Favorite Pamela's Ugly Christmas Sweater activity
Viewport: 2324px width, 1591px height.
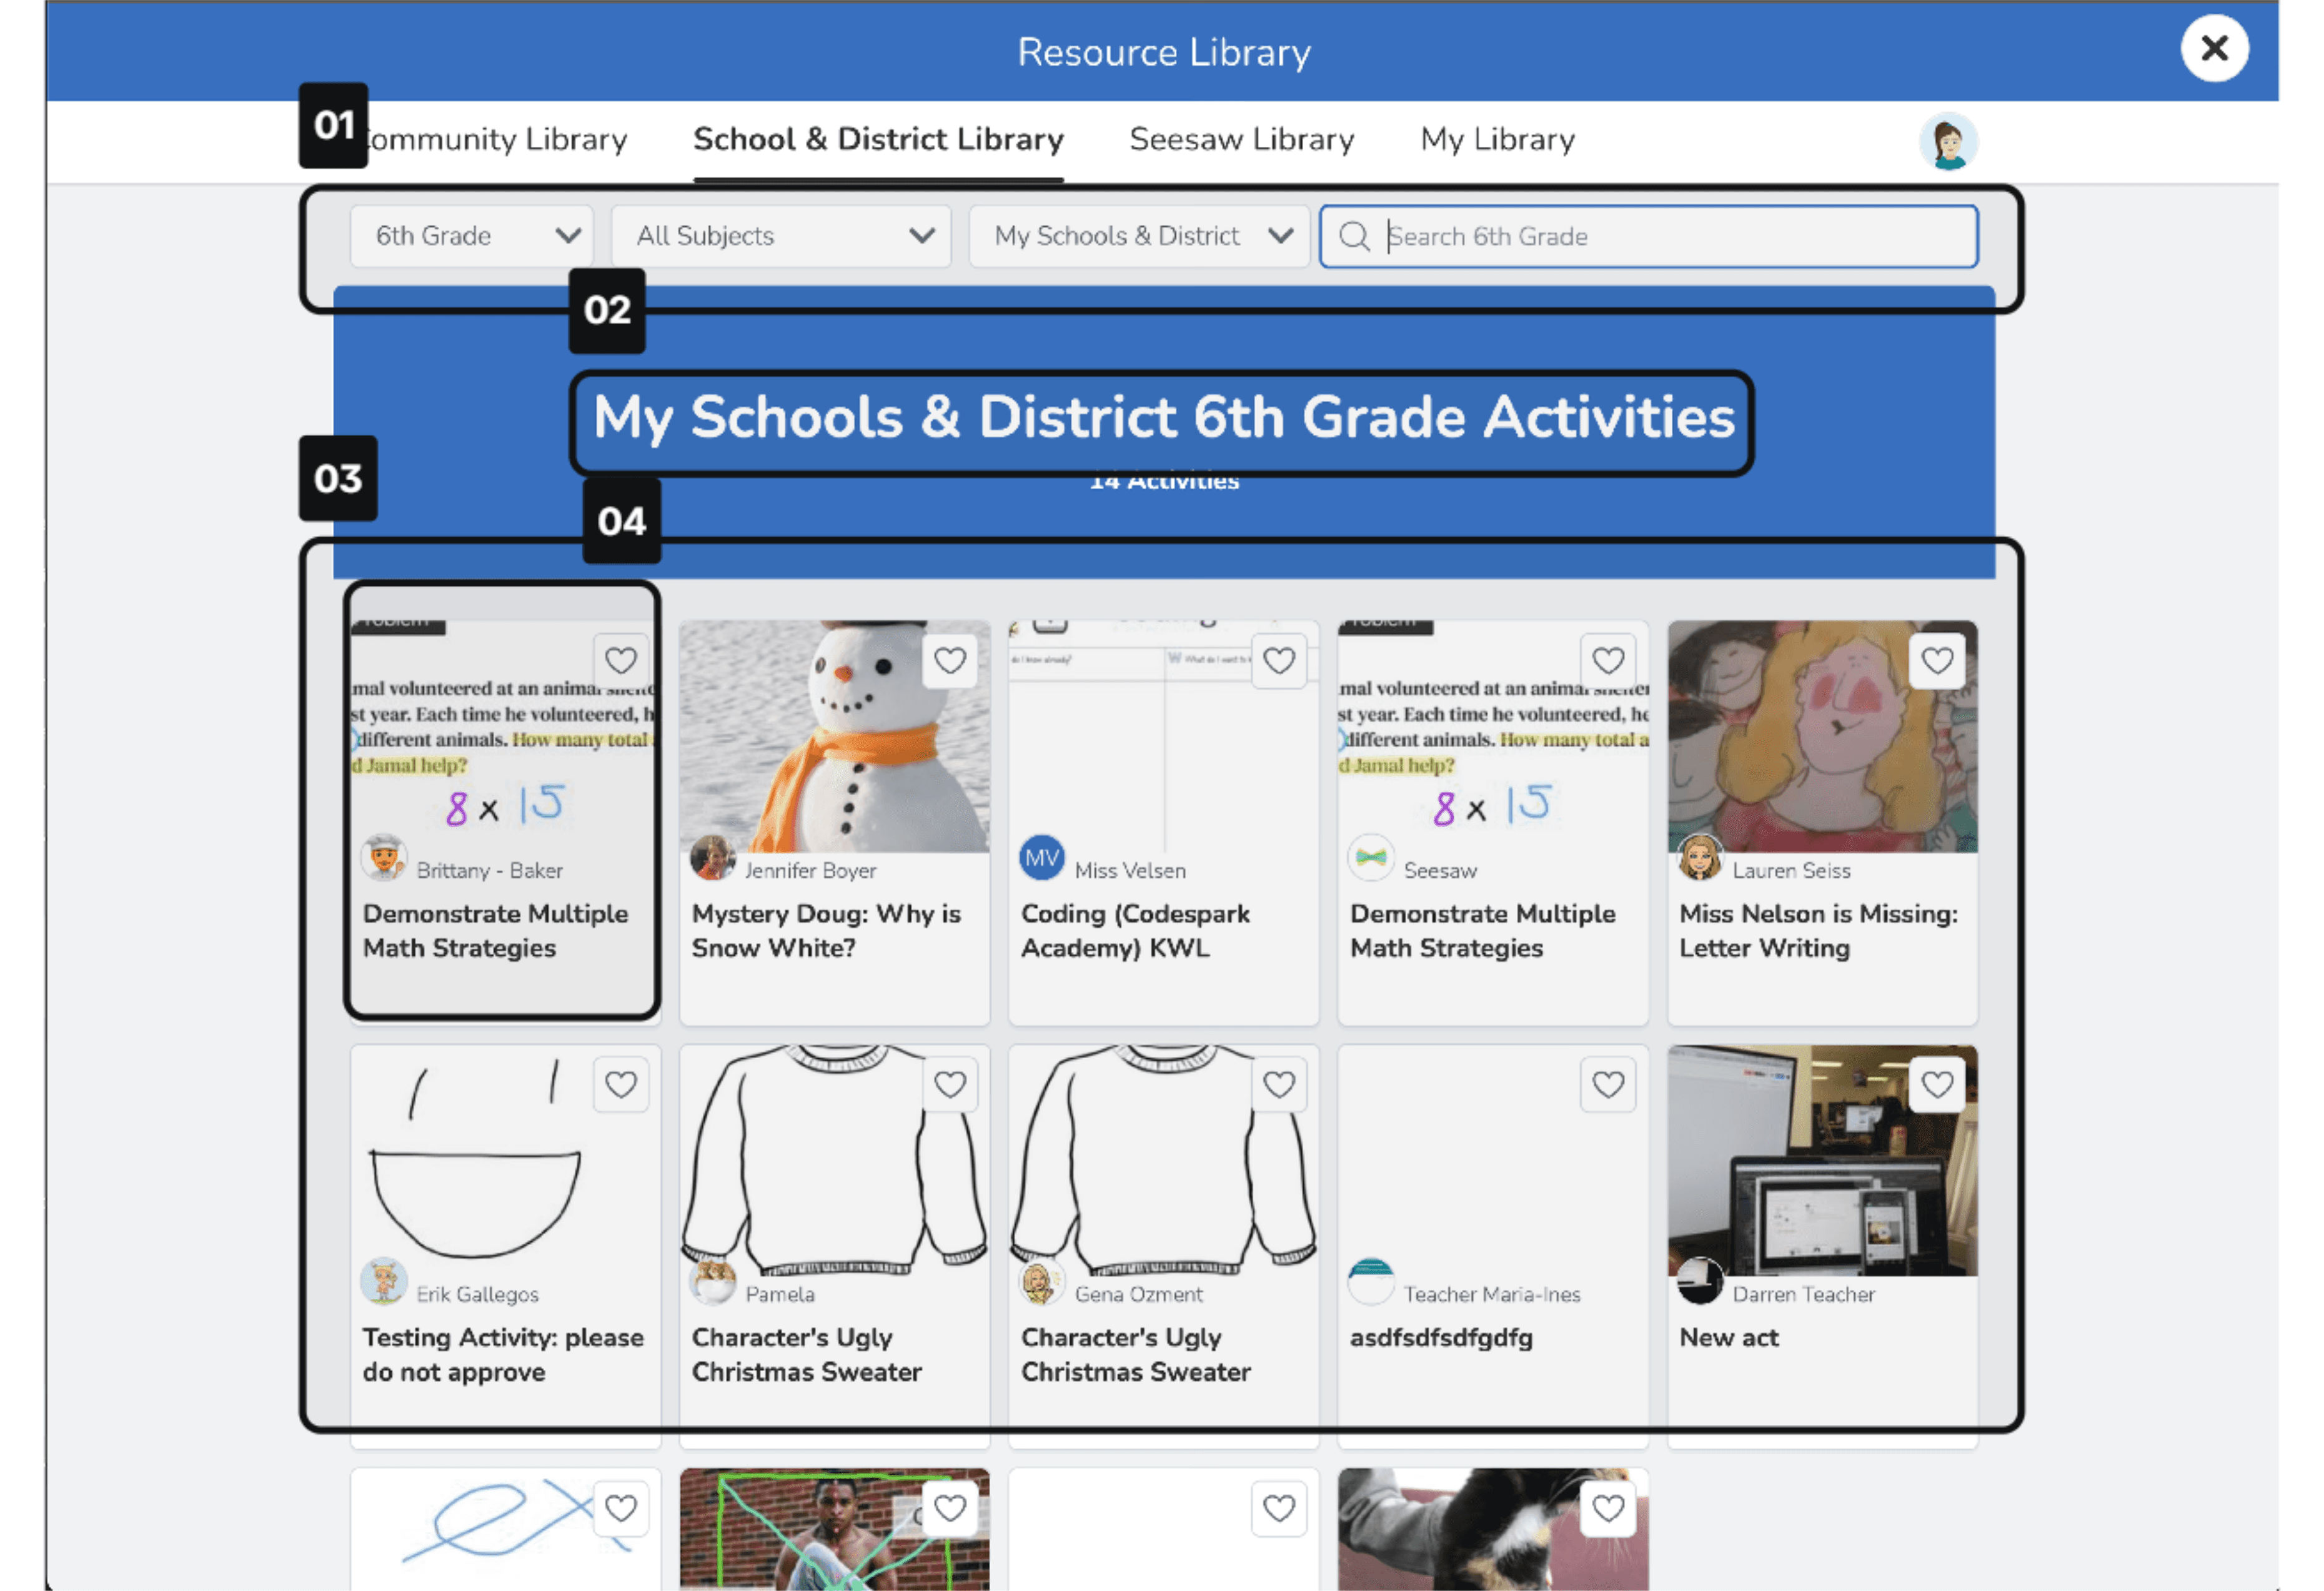pos(949,1084)
